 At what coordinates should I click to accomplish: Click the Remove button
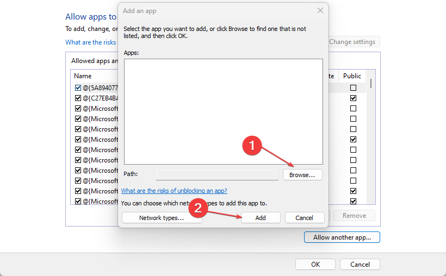(355, 216)
